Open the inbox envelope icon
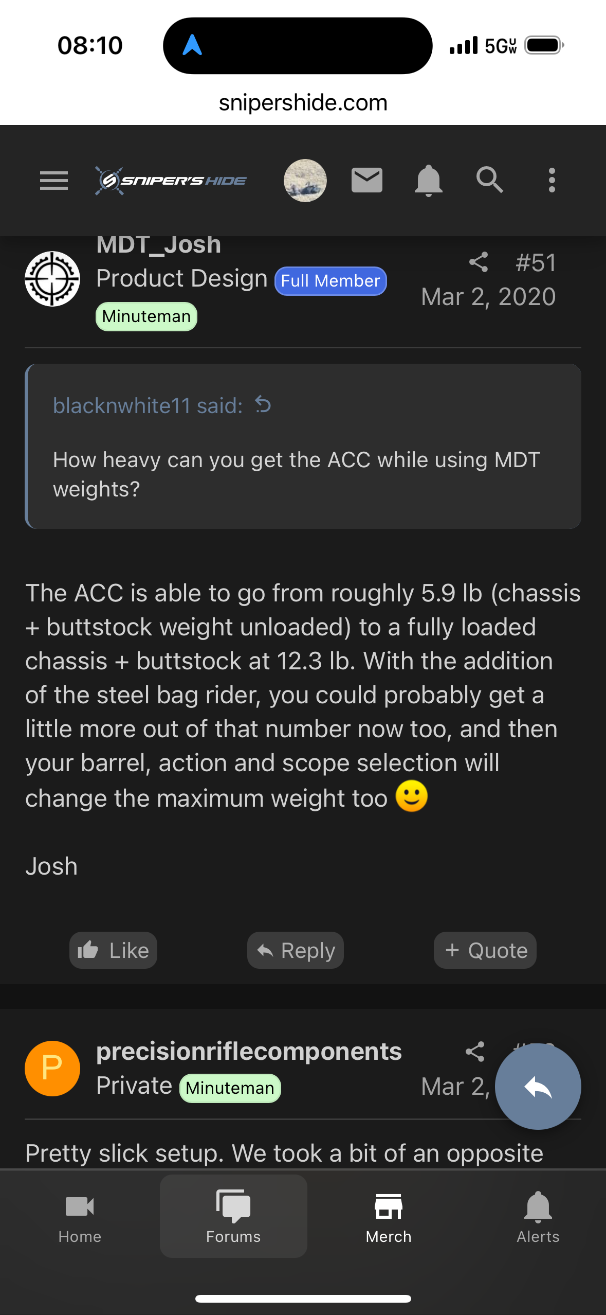This screenshot has width=606, height=1315. click(x=366, y=181)
